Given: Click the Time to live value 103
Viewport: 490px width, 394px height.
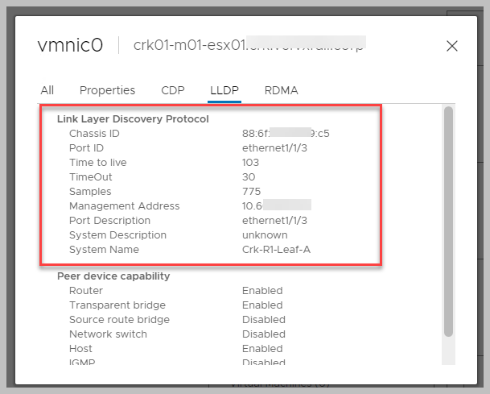Looking at the screenshot, I should (250, 162).
